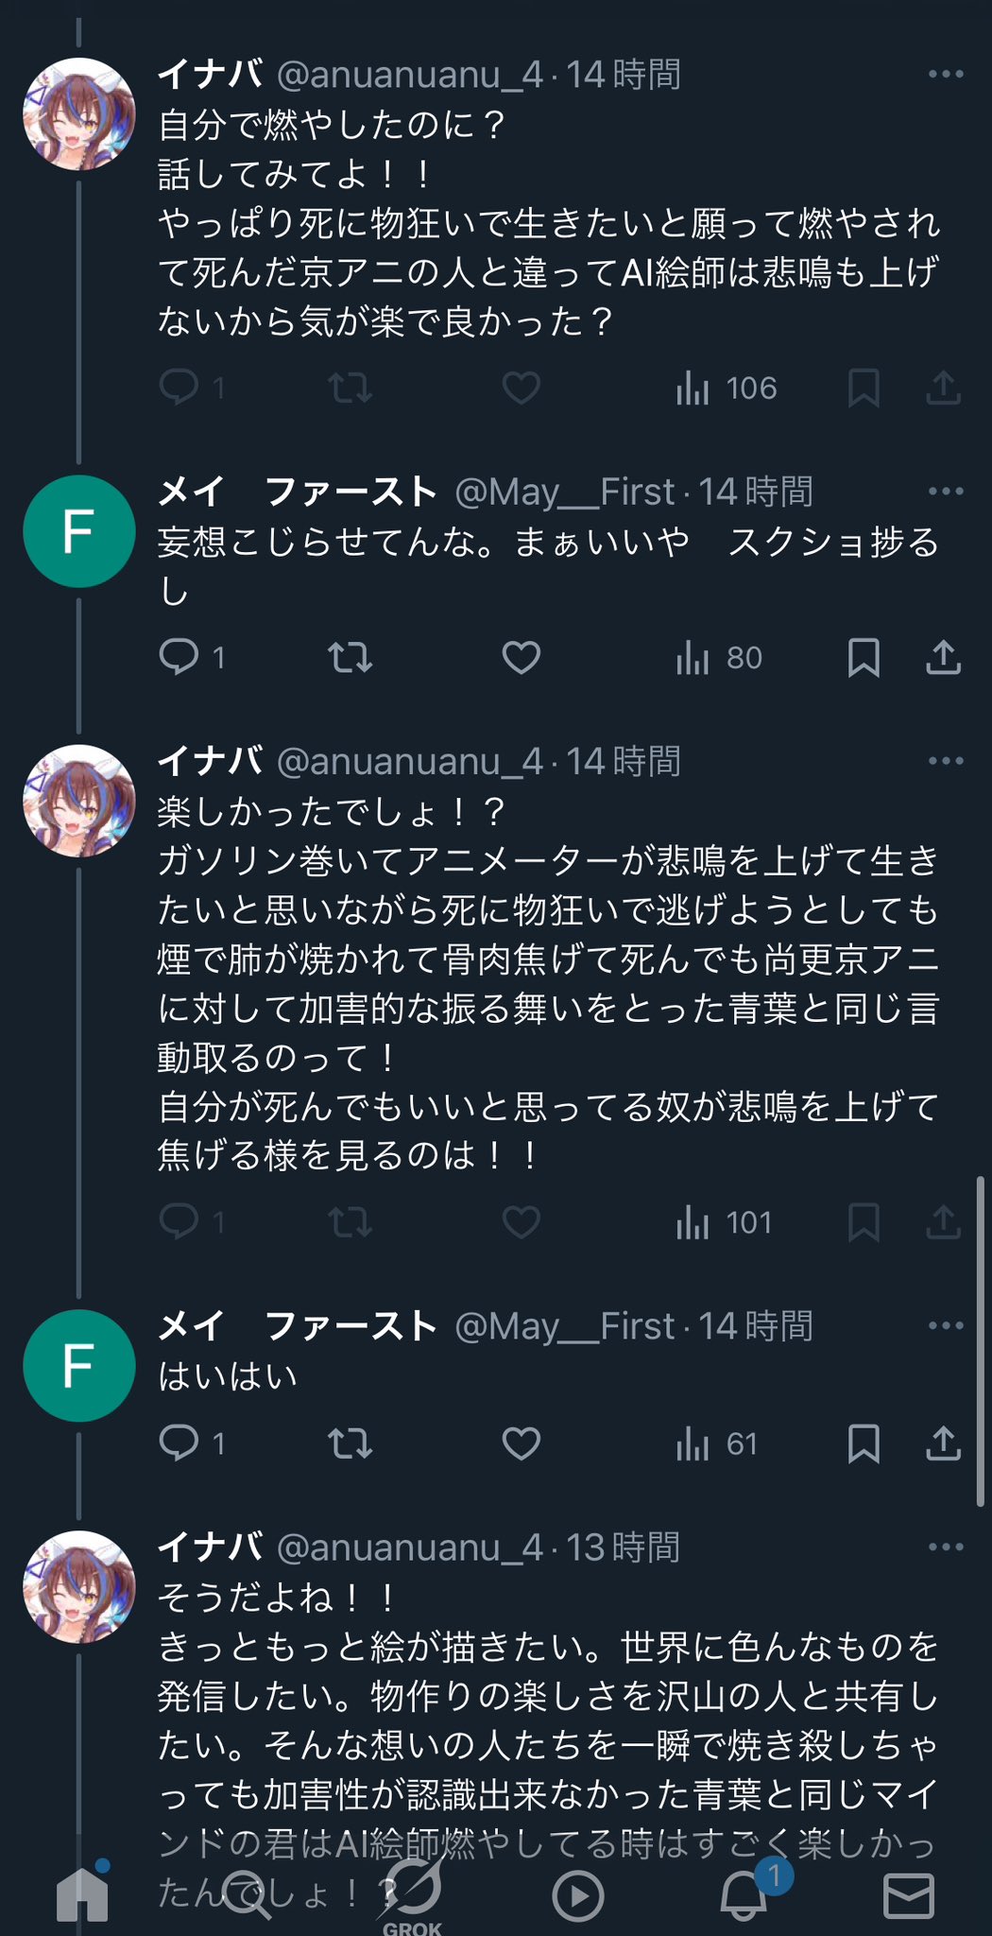Open @May__First handle on はいはい post
The width and height of the screenshot is (992, 1936).
pyautogui.click(x=564, y=1326)
